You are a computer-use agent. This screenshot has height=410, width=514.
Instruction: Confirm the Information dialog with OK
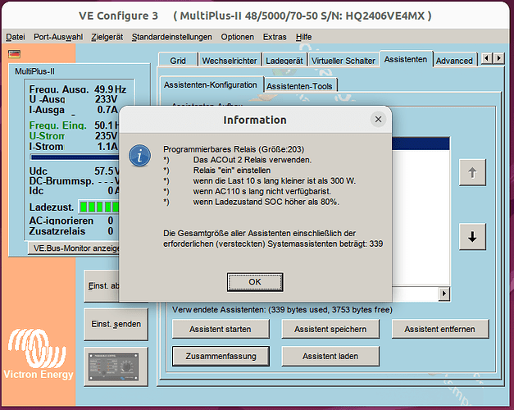[x=255, y=282]
